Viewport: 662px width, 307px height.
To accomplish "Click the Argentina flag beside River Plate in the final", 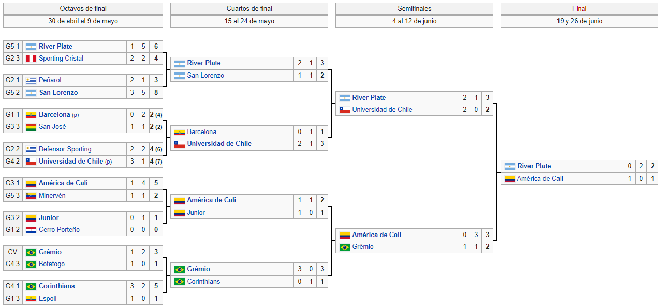I will (510, 166).
